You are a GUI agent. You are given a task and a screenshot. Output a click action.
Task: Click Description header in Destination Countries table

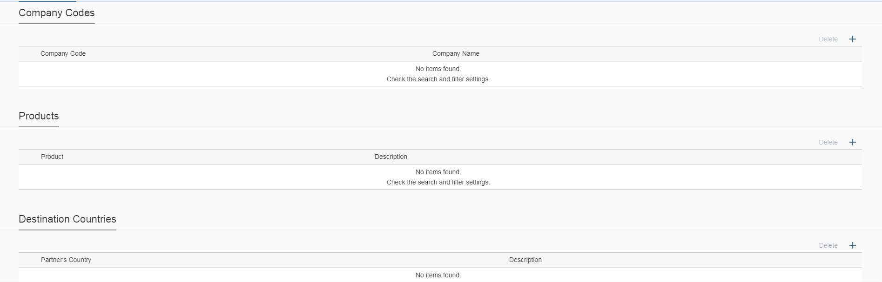(525, 260)
